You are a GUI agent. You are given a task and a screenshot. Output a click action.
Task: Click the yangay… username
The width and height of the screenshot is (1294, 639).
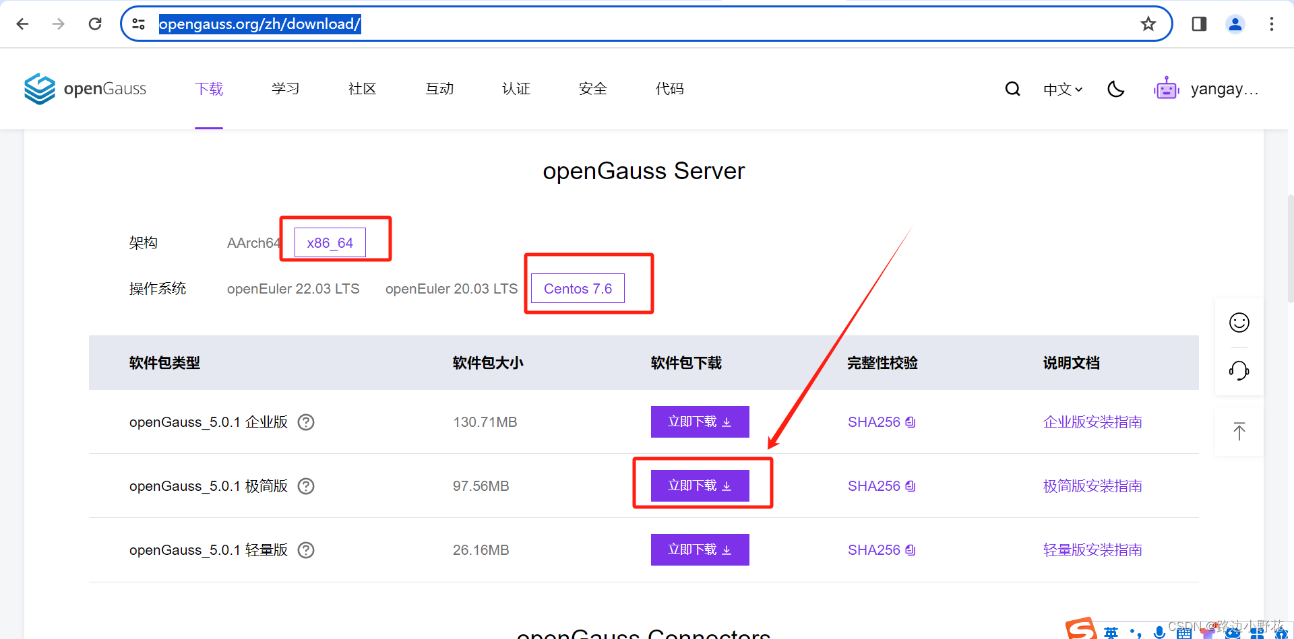click(x=1225, y=89)
